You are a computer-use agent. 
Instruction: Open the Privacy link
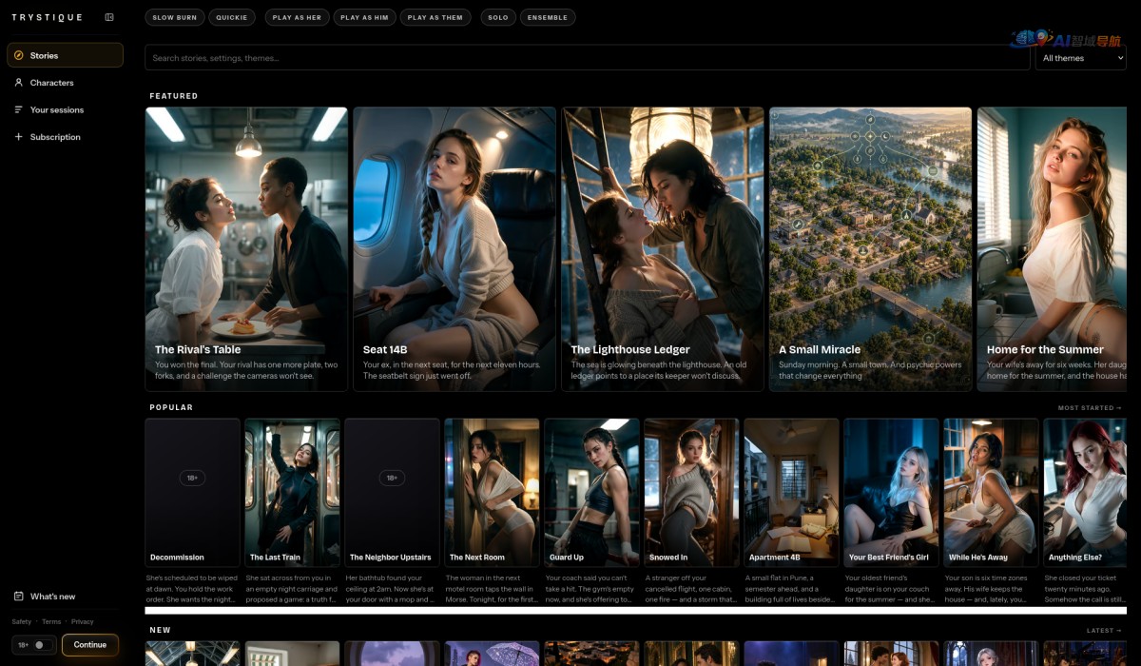pos(83,622)
